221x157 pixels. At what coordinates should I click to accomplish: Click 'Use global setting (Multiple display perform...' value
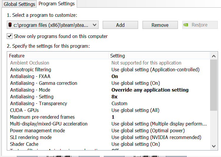pos(159,124)
